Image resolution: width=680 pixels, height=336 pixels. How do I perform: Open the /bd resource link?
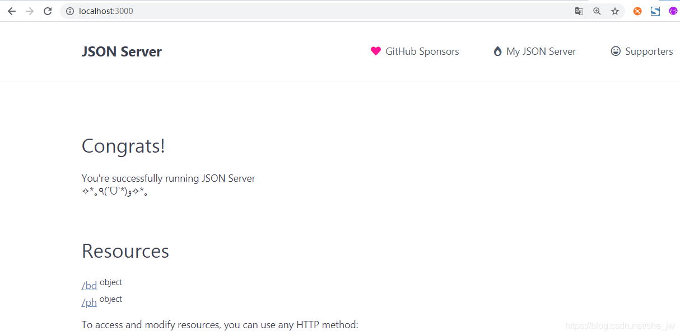pos(89,286)
